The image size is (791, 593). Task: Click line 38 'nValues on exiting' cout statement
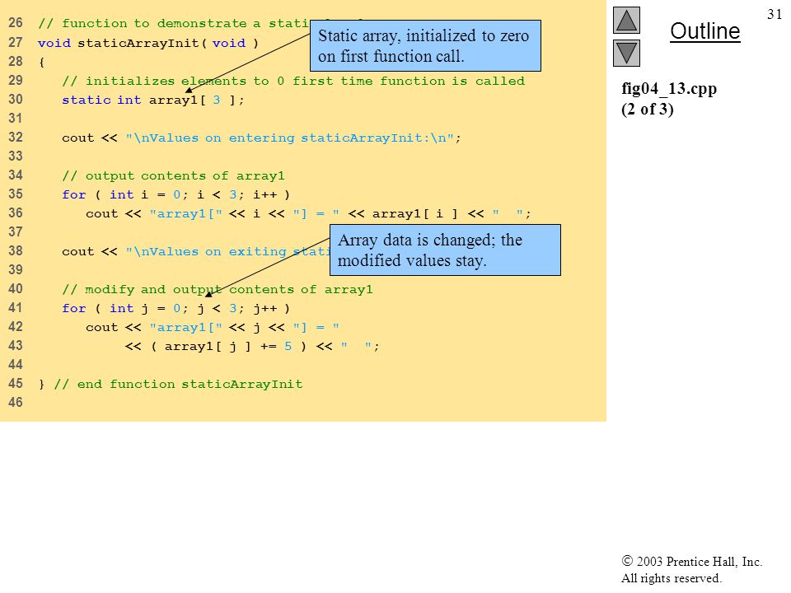tap(195, 252)
